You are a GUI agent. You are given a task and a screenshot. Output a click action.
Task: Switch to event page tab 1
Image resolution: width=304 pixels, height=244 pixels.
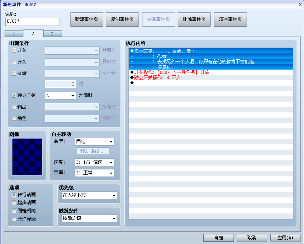(x=14, y=34)
